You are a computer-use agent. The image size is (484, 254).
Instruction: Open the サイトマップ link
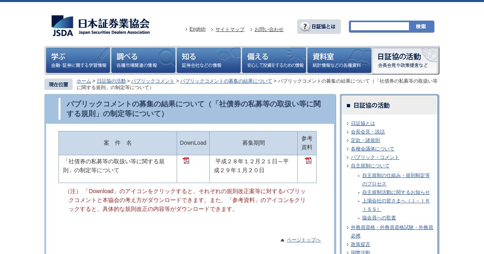click(230, 29)
